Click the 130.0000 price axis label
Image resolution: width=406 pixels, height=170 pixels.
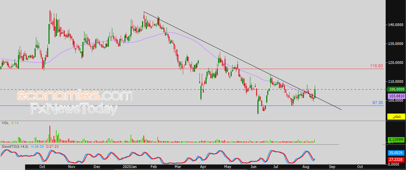[x=395, y=44]
